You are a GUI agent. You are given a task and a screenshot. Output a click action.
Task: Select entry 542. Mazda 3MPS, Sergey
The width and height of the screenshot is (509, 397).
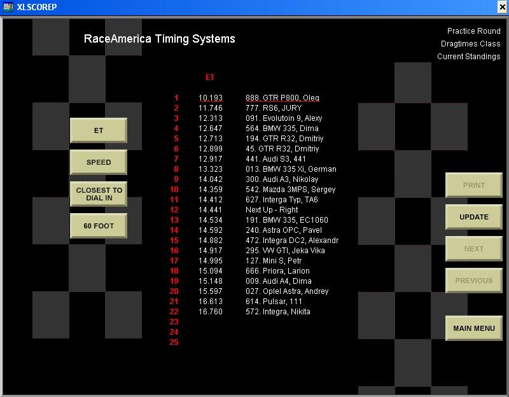click(290, 190)
